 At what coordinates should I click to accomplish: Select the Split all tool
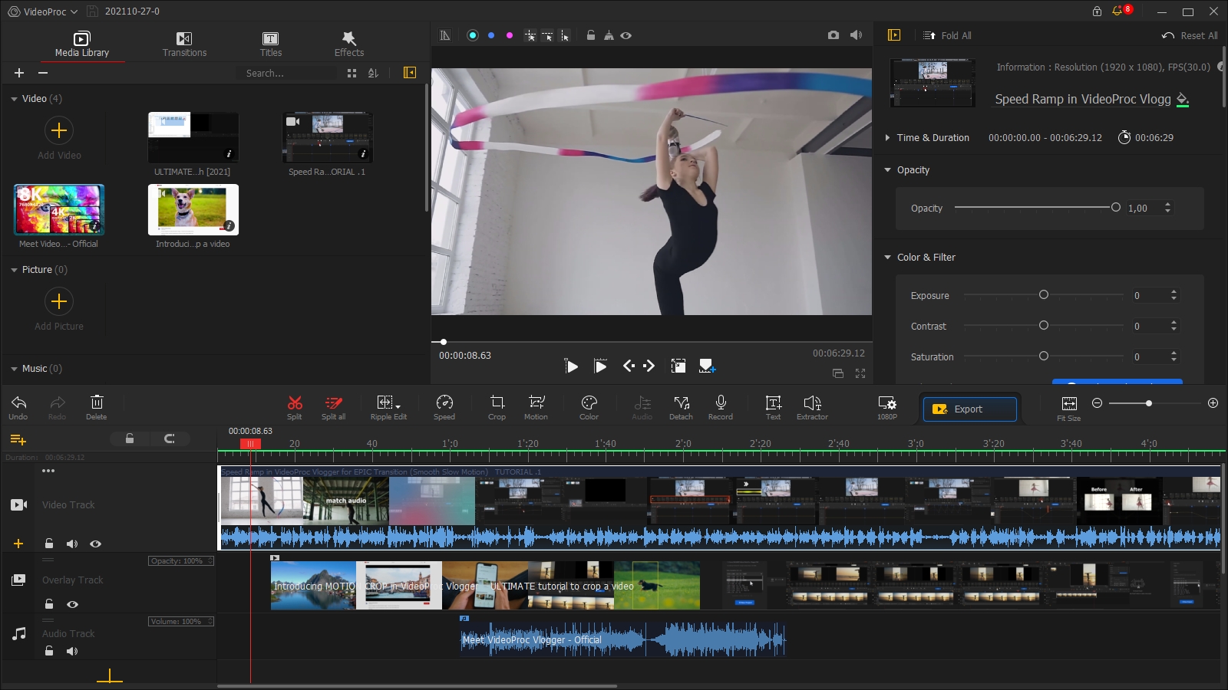tap(333, 407)
